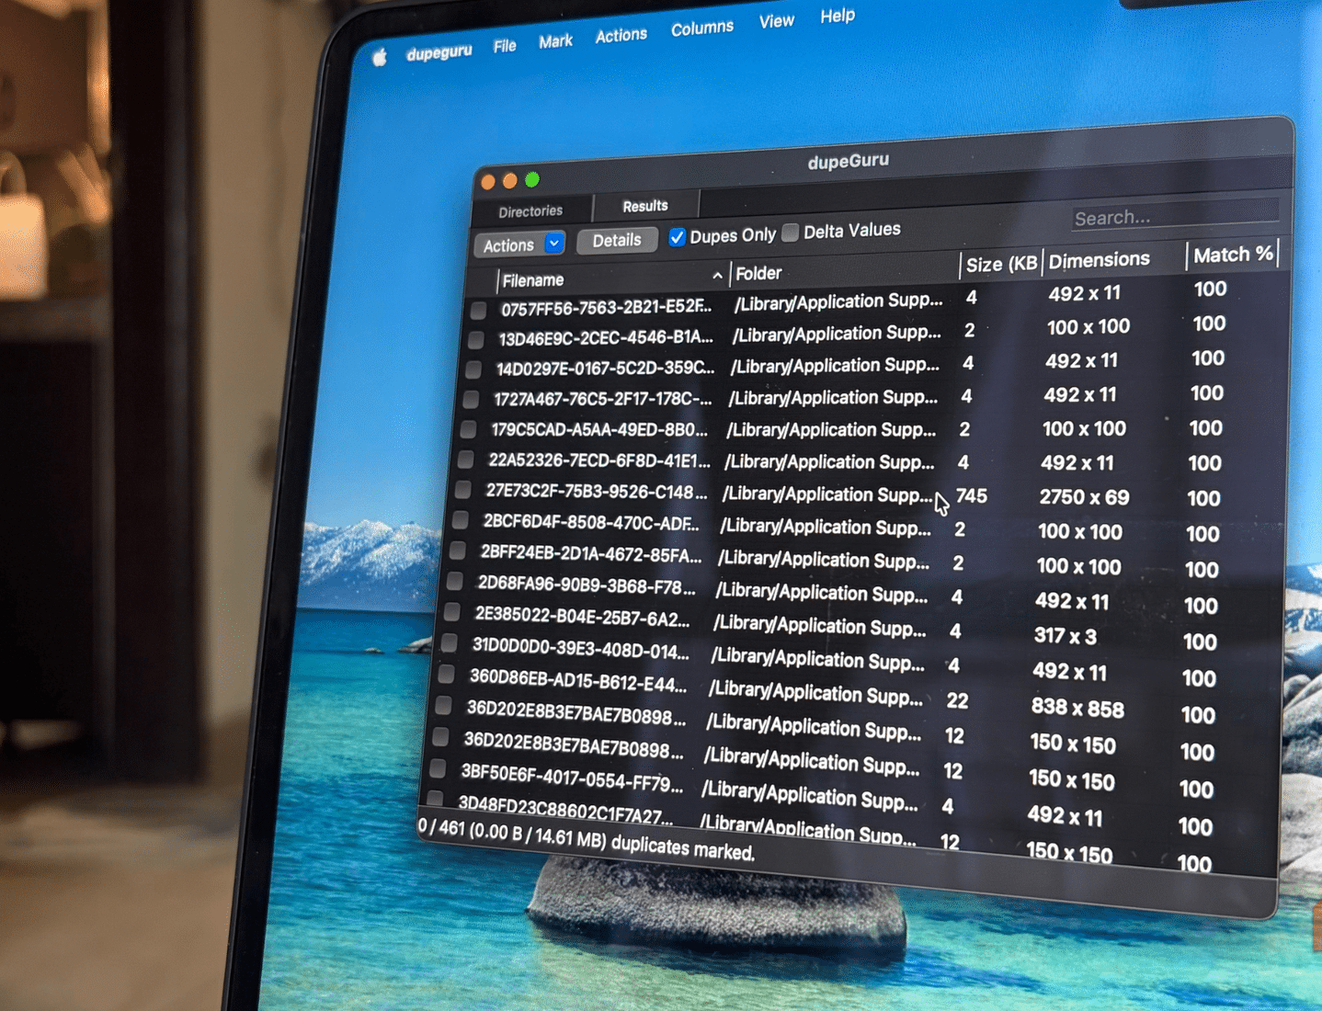Open the Actions menu in menu bar

tap(621, 35)
